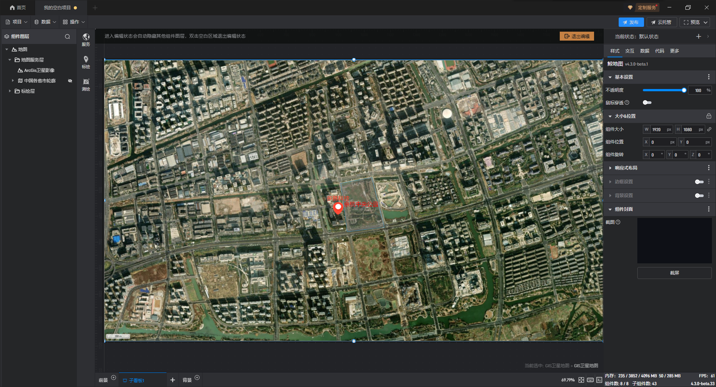Add a new project tab with plus
Viewport: 716px width, 387px height.
tap(95, 7)
